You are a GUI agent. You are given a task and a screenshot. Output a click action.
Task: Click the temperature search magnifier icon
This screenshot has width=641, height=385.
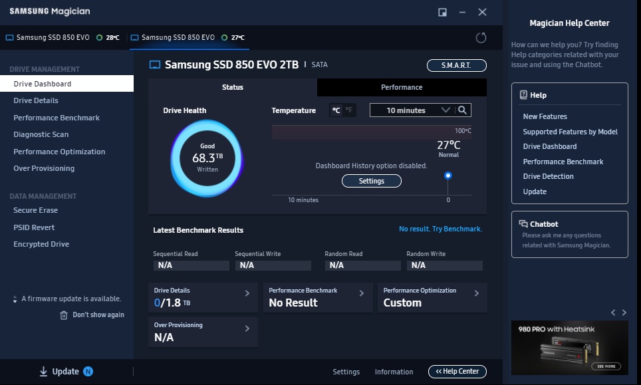[462, 110]
